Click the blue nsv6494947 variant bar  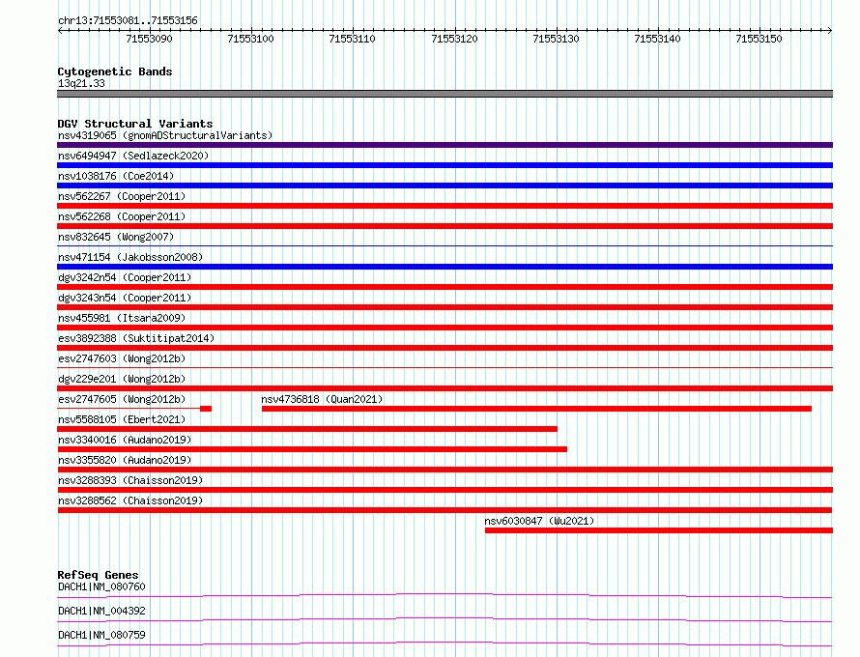444,165
